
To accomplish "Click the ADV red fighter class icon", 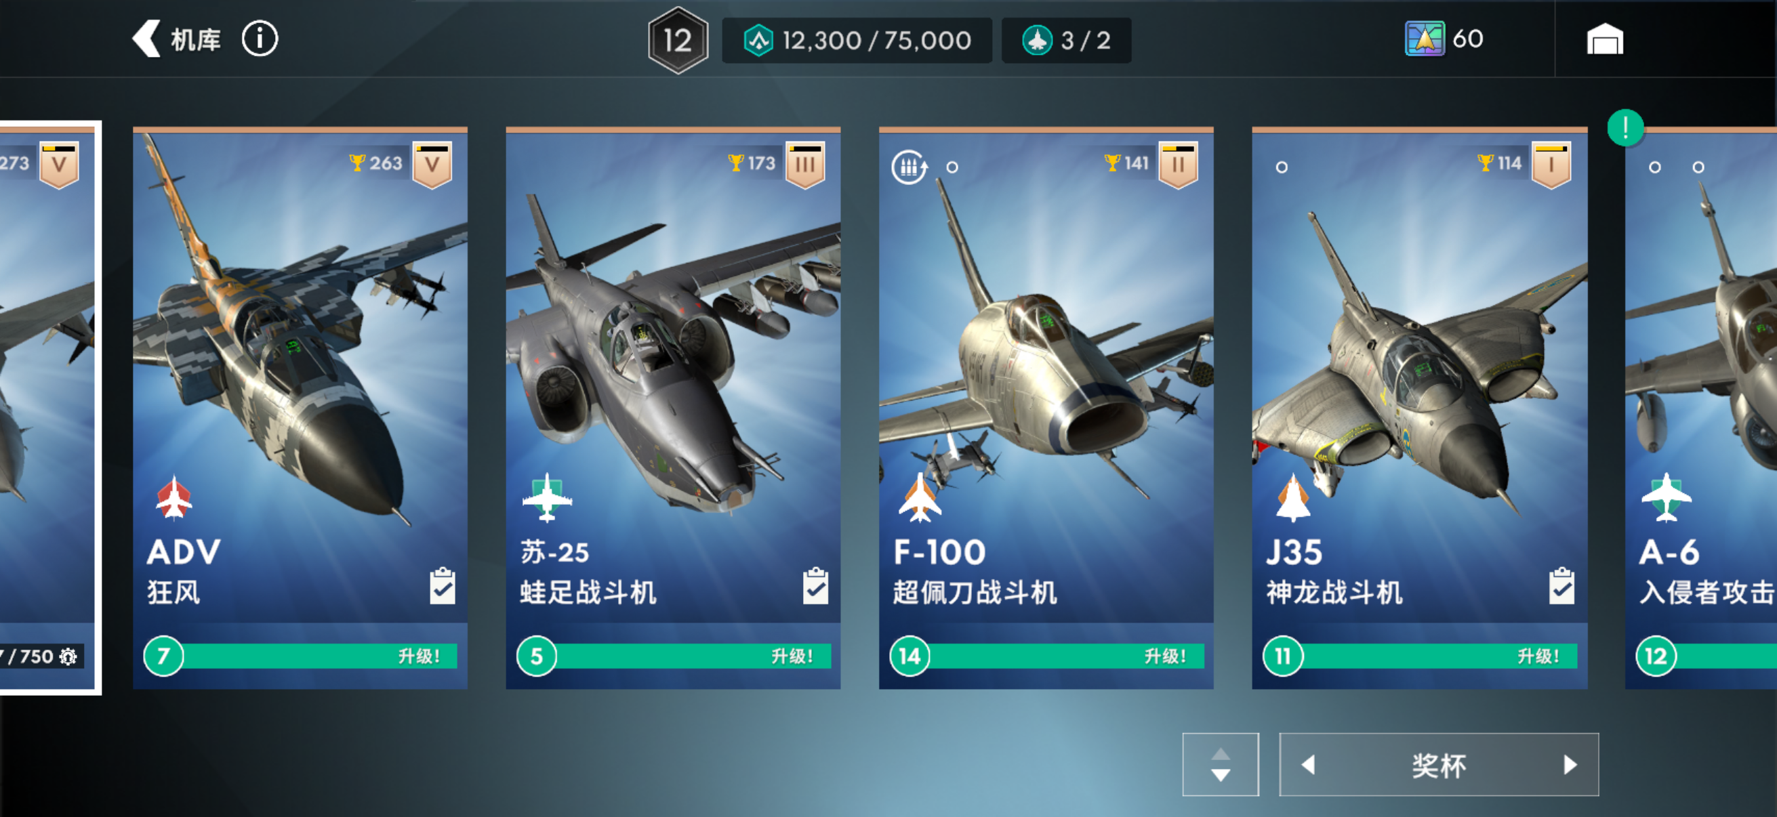I will click(x=173, y=497).
